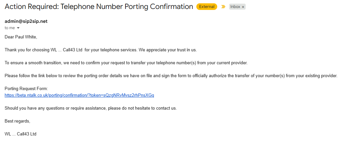The width and height of the screenshot is (345, 156).
Task: Click the "to me" recipient text
Action: point(10,28)
